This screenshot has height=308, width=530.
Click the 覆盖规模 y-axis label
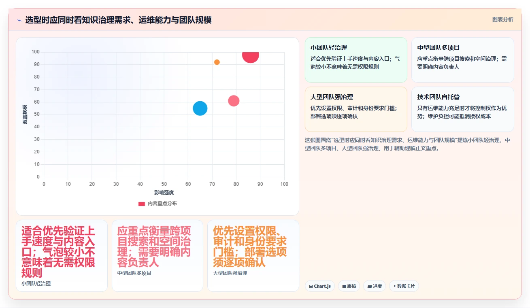25,115
